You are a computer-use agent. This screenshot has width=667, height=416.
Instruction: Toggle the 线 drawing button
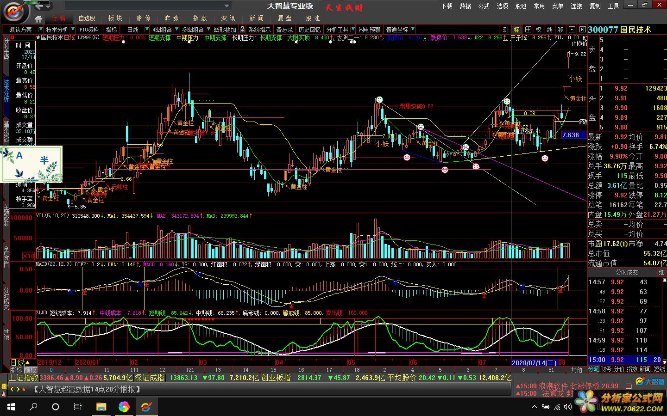tap(550, 29)
